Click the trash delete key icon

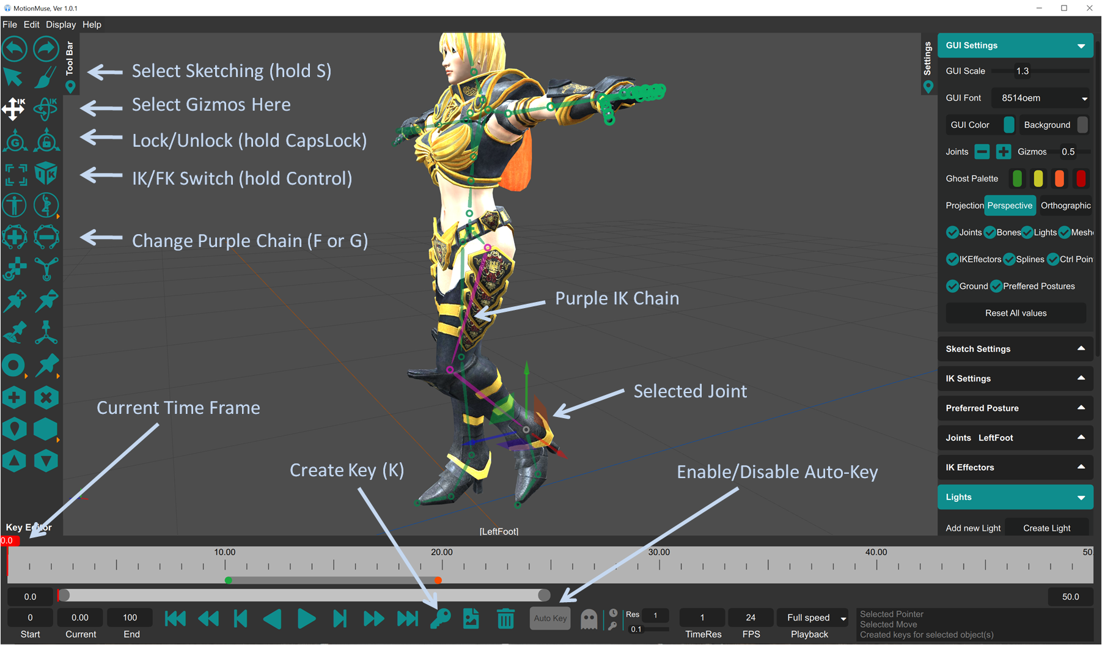505,619
